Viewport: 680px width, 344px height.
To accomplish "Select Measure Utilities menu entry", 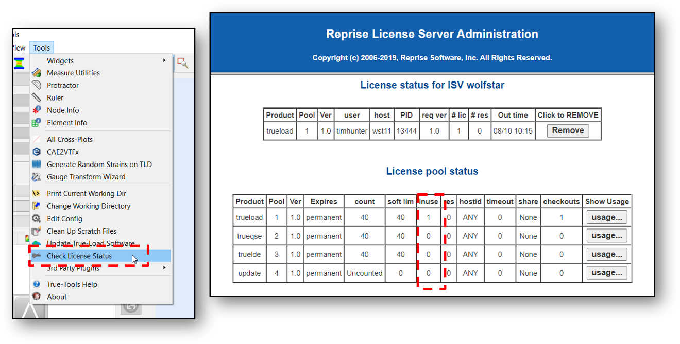I will pos(100,73).
